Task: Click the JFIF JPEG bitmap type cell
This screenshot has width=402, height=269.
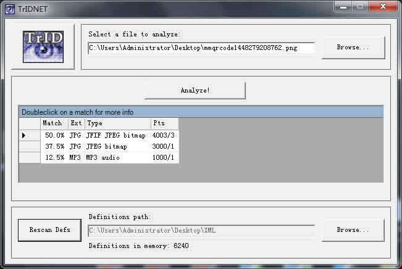Action: pyautogui.click(x=118, y=135)
